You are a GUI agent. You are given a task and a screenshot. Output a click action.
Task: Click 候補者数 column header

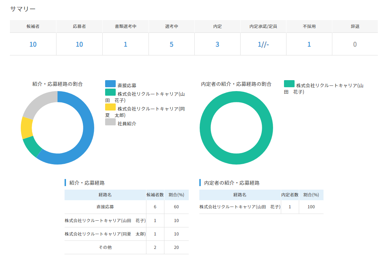[x=155, y=195]
